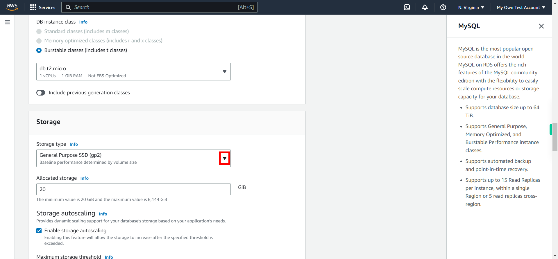Close the MySQL info panel
The image size is (558, 259).
point(541,26)
